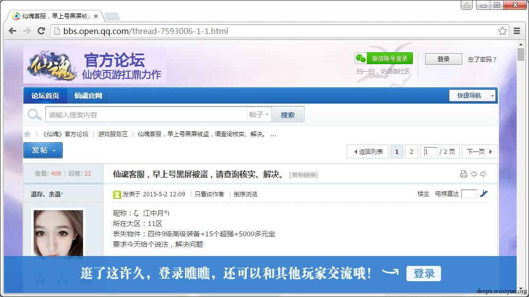Click 返回列表 to return to list
Screen dimensions: 529x297
[x=368, y=151]
